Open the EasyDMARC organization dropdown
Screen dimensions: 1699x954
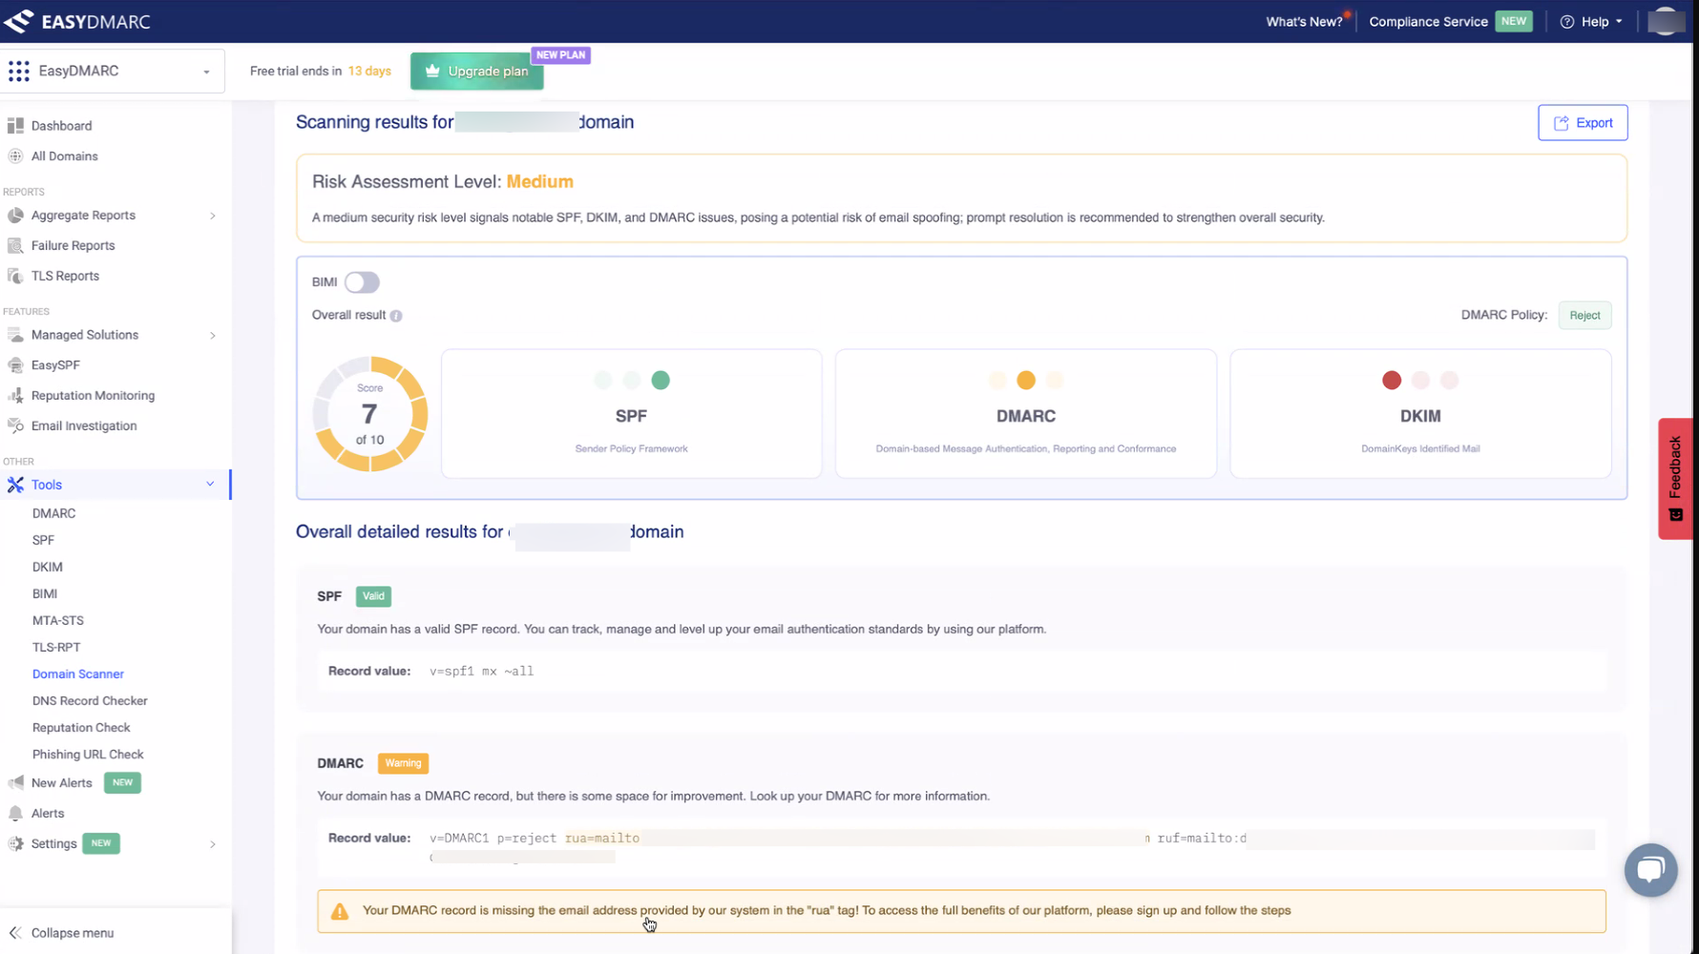coord(113,72)
